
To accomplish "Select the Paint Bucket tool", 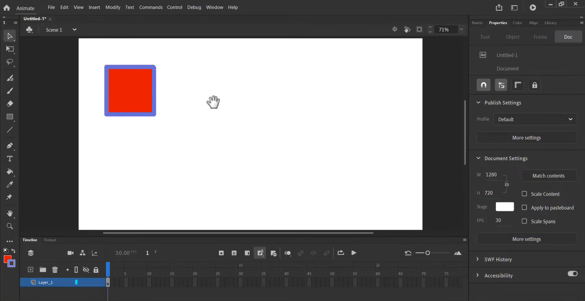I will pyautogui.click(x=10, y=171).
